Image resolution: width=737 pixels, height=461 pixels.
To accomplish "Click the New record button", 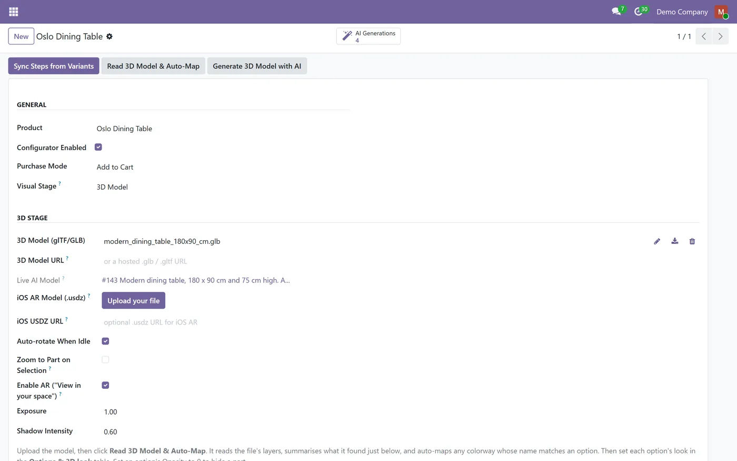I will point(21,36).
